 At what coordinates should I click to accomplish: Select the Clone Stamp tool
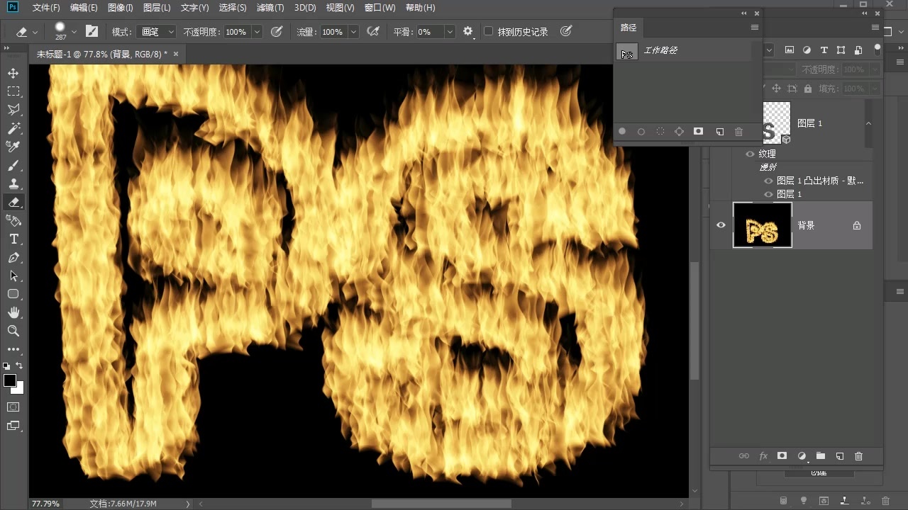pyautogui.click(x=13, y=183)
